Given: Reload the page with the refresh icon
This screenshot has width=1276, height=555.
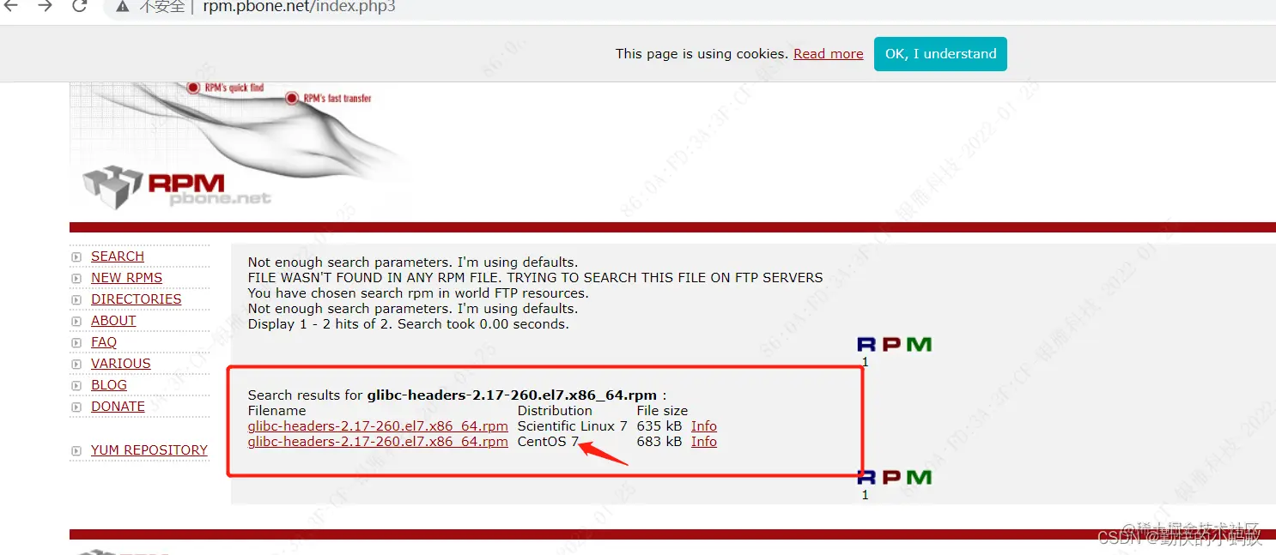Looking at the screenshot, I should [x=79, y=6].
